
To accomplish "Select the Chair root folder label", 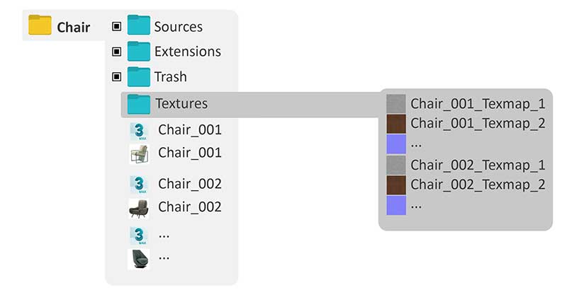I will point(74,28).
